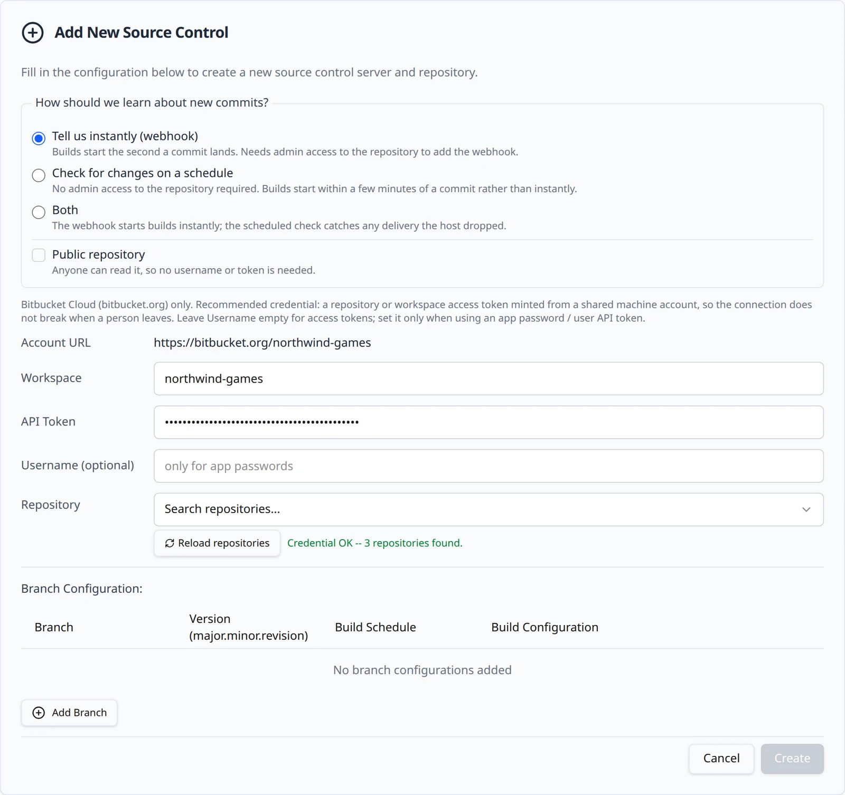This screenshot has width=845, height=795.
Task: Select Check for changes on a schedule
Action: (x=39, y=175)
